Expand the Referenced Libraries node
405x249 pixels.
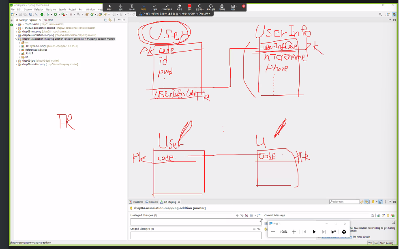(19, 50)
